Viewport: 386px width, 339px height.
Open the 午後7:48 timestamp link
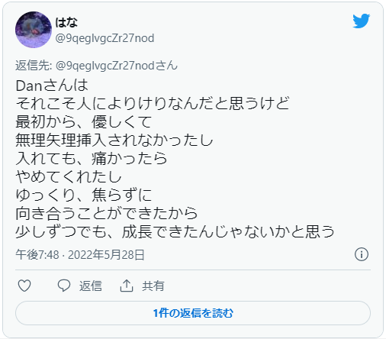click(37, 255)
